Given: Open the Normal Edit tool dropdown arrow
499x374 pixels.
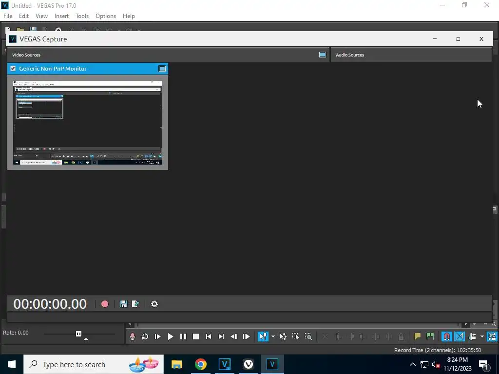Looking at the screenshot, I should [273, 337].
